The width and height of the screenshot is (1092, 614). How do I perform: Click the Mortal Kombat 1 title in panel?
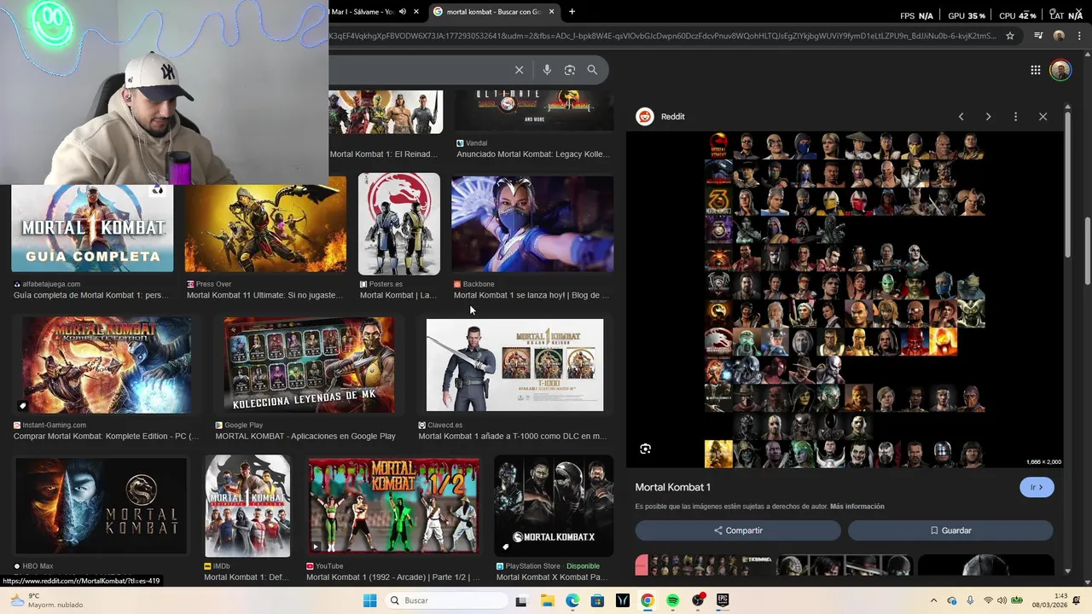pos(672,487)
